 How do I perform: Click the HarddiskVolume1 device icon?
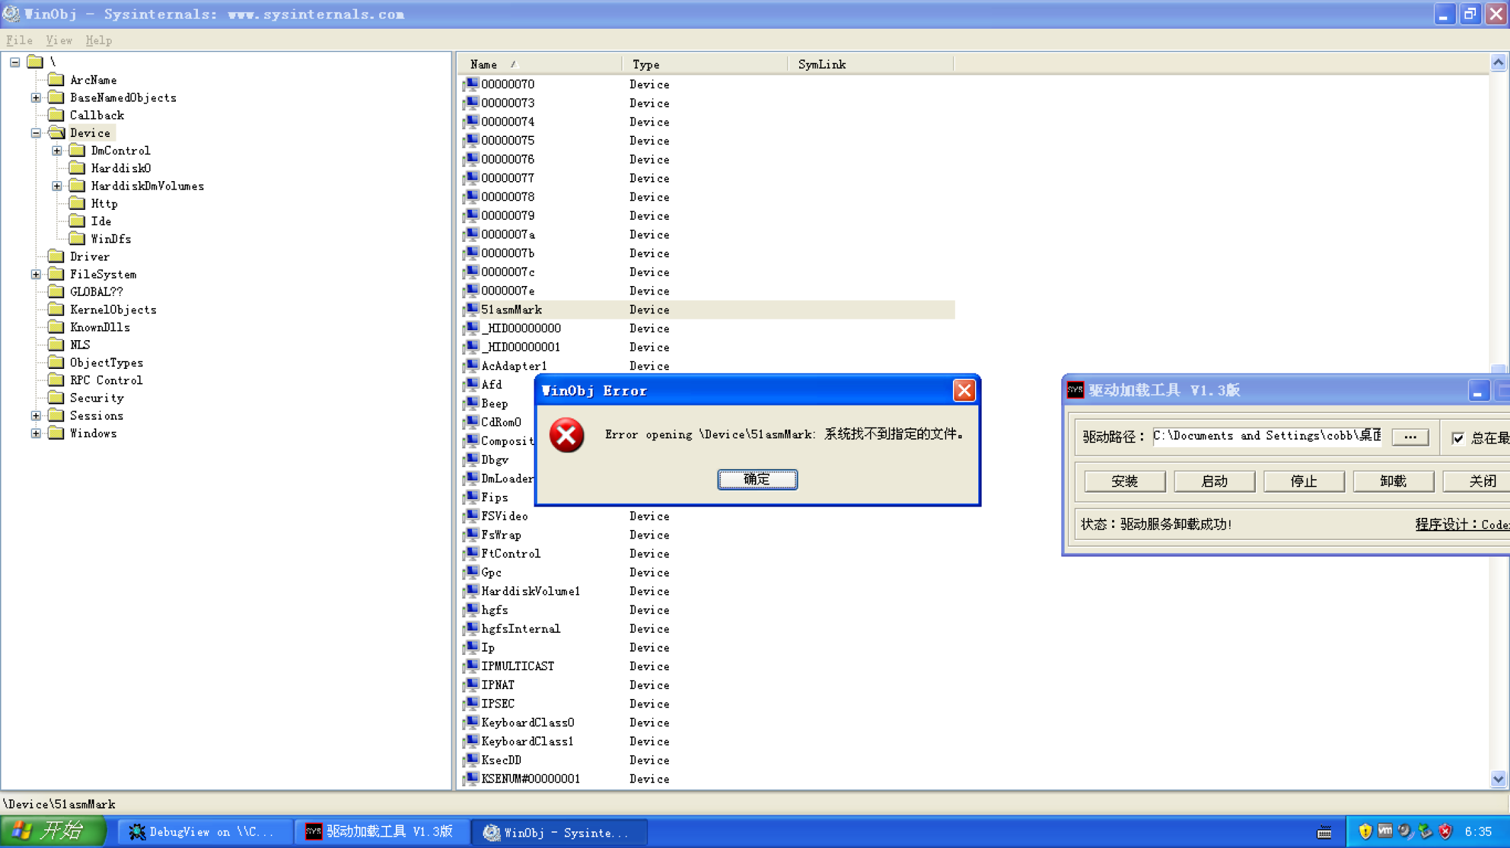tap(471, 591)
